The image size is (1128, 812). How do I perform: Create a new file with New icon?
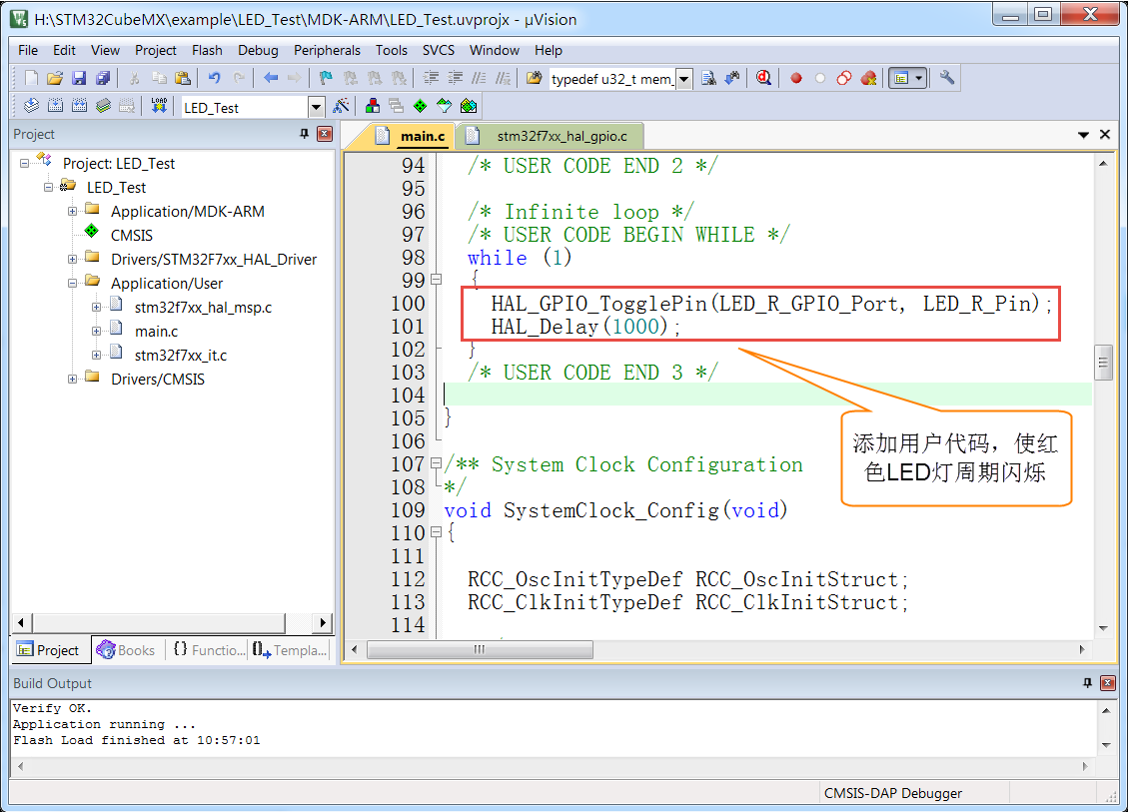(x=31, y=78)
